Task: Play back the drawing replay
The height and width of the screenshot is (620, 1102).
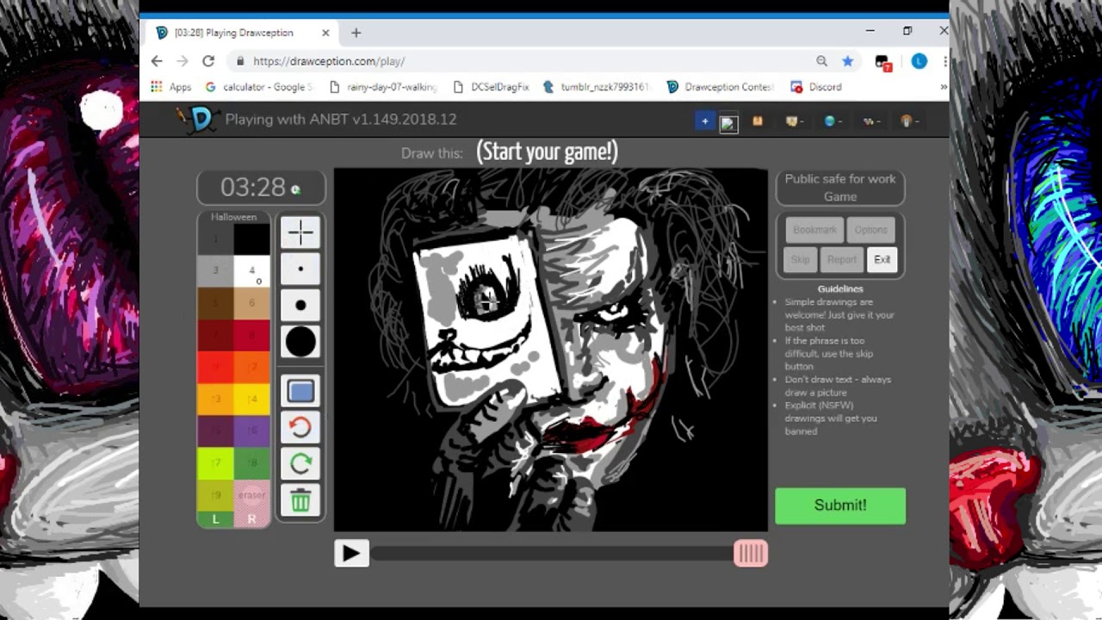Action: click(351, 553)
